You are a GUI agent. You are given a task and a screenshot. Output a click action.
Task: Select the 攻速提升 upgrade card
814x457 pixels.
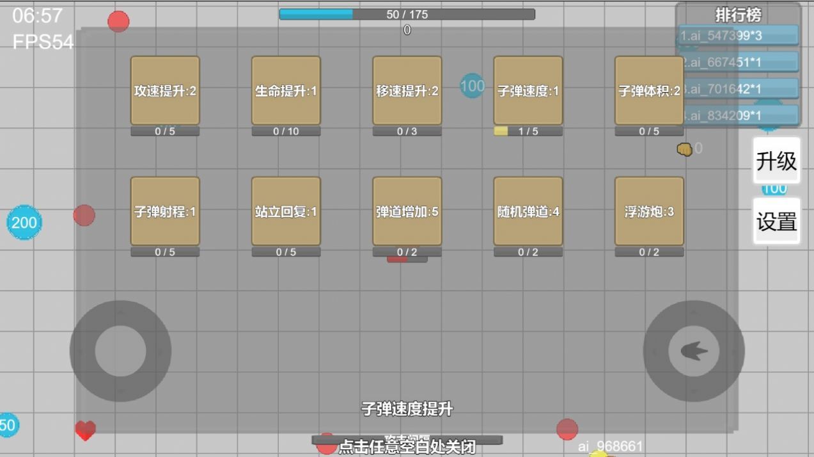click(x=165, y=91)
